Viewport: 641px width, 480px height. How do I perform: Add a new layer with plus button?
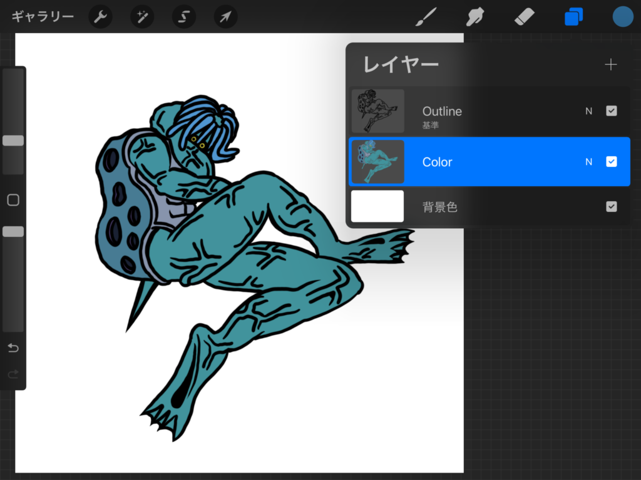coord(610,64)
